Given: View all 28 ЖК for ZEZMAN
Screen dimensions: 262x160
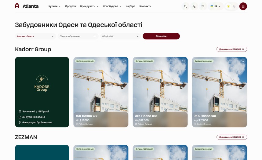Looking at the screenshot, I should tap(231, 137).
